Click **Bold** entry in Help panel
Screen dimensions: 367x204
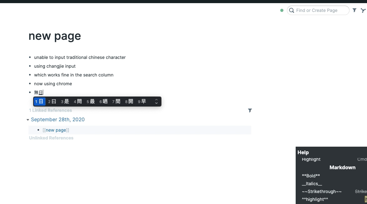pyautogui.click(x=311, y=175)
